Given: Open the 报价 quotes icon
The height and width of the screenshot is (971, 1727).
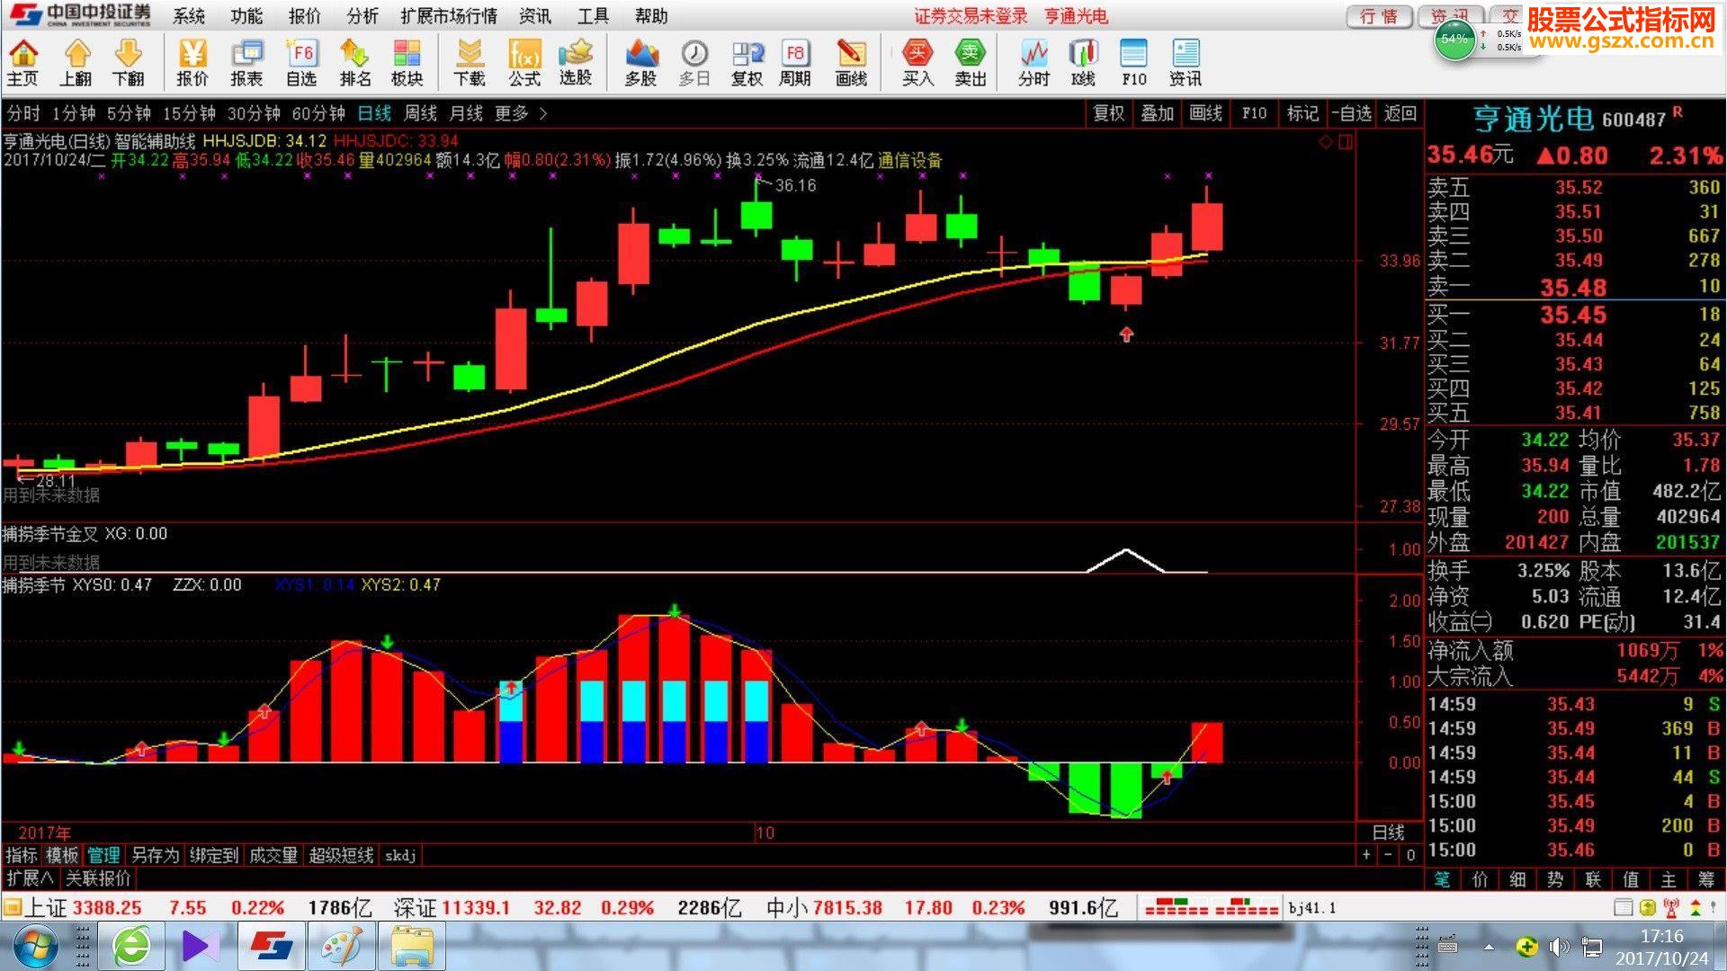Looking at the screenshot, I should (192, 63).
